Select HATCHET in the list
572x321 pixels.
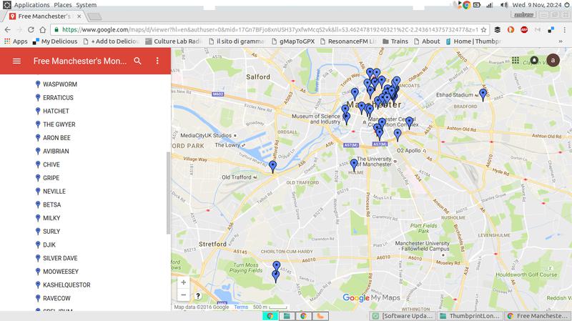tap(56, 111)
